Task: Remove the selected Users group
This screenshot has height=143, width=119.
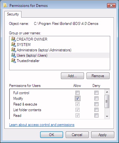Action: 98,76
